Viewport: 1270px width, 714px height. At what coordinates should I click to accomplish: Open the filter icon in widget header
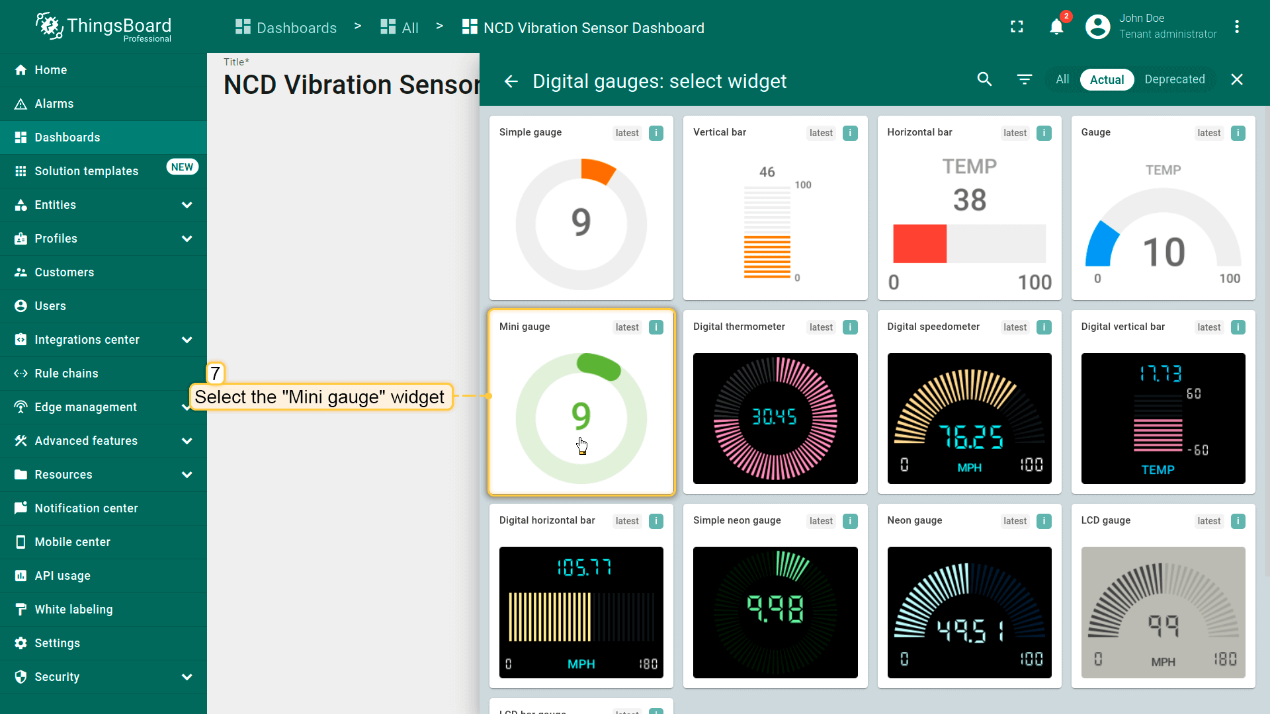tap(1024, 79)
